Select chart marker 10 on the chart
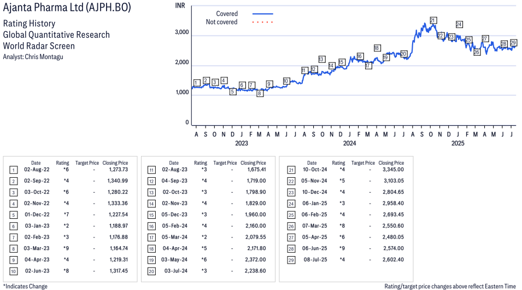The width and height of the screenshot is (522, 290). [x=286, y=81]
